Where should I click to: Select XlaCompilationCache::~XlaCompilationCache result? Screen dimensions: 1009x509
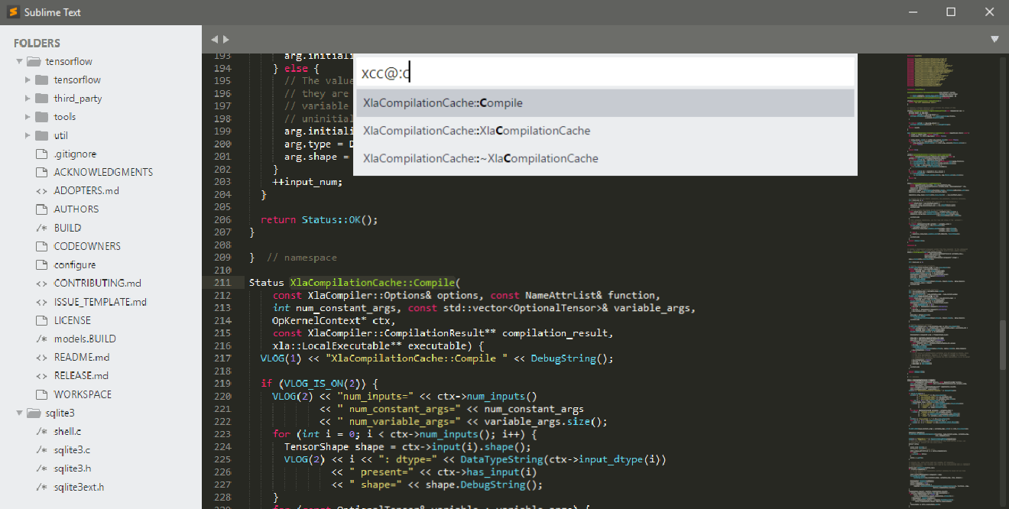tap(605, 158)
